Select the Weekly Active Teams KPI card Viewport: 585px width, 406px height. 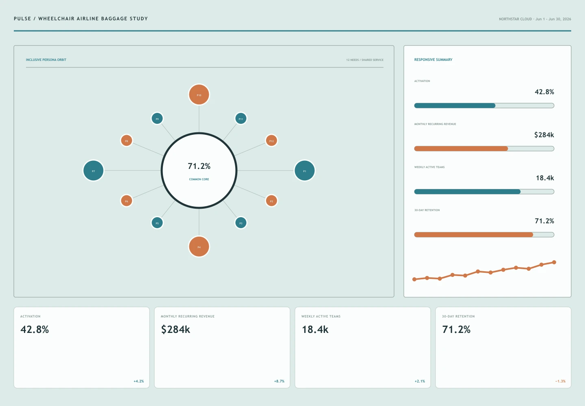click(363, 348)
